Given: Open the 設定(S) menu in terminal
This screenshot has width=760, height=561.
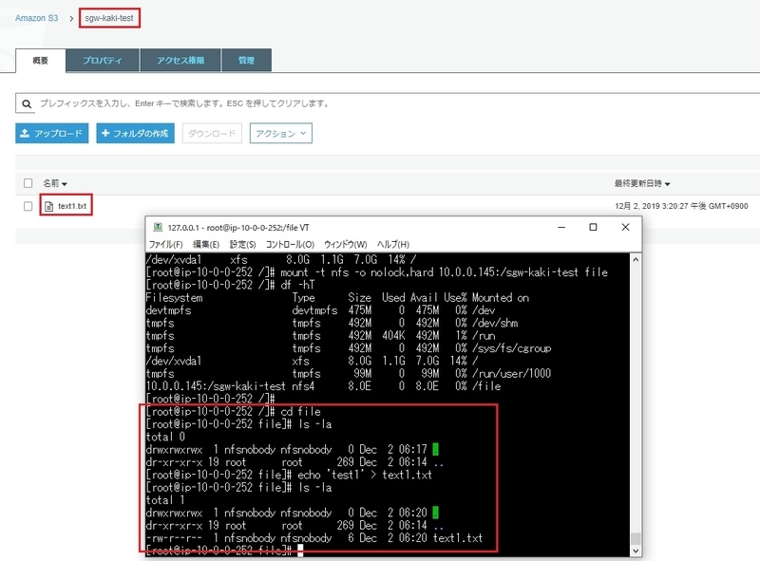Looking at the screenshot, I should click(x=242, y=244).
